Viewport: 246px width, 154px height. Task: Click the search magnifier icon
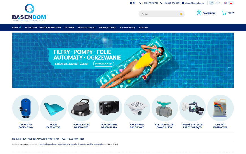(x=181, y=14)
